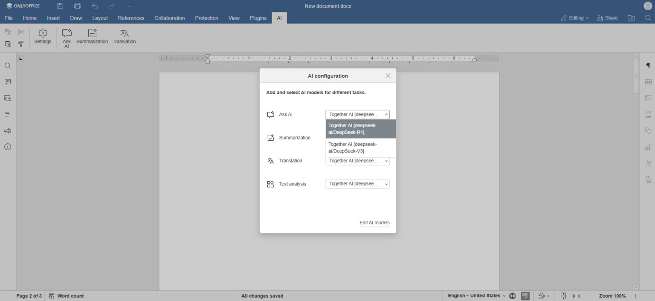Image resolution: width=655 pixels, height=301 pixels.
Task: Click the search magnifier in top right
Action: [648, 18]
